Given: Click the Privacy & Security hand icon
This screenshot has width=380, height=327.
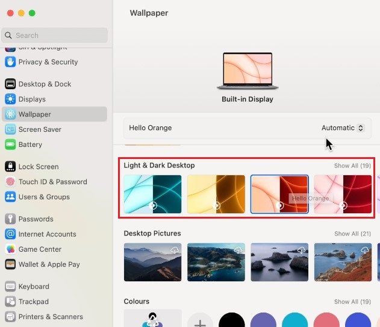Looking at the screenshot, I should point(10,61).
